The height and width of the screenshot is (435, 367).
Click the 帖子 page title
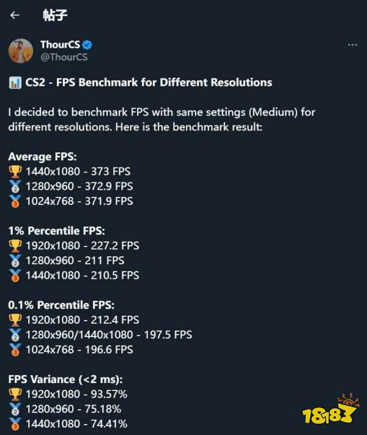[x=56, y=15]
